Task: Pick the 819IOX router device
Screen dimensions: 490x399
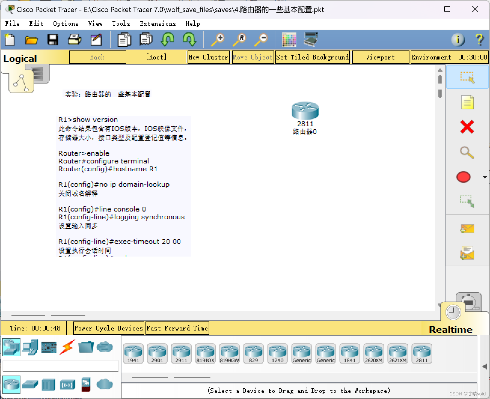Action: point(205,353)
